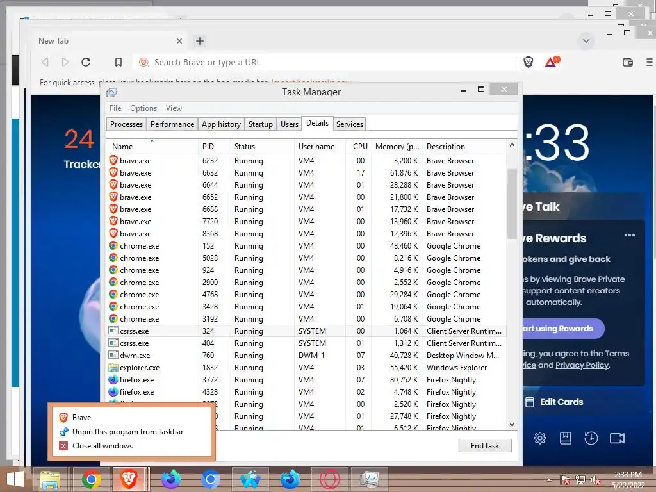This screenshot has height=492, width=656.
Task: Select csrss.exe row with PID 404
Action: click(306, 343)
